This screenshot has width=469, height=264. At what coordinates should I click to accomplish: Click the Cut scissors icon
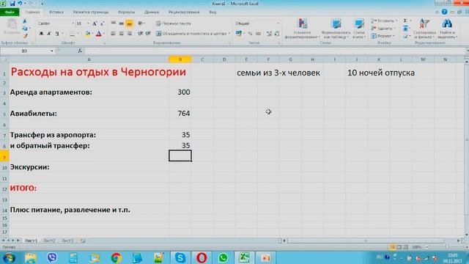pos(24,21)
